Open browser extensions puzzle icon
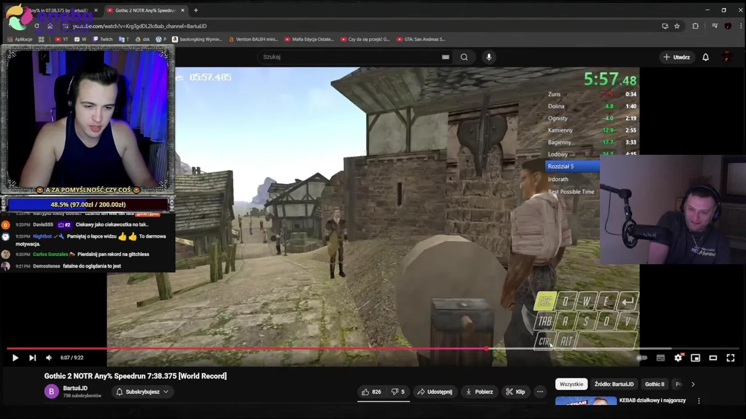Screen dimensions: 746x419 [695, 26]
